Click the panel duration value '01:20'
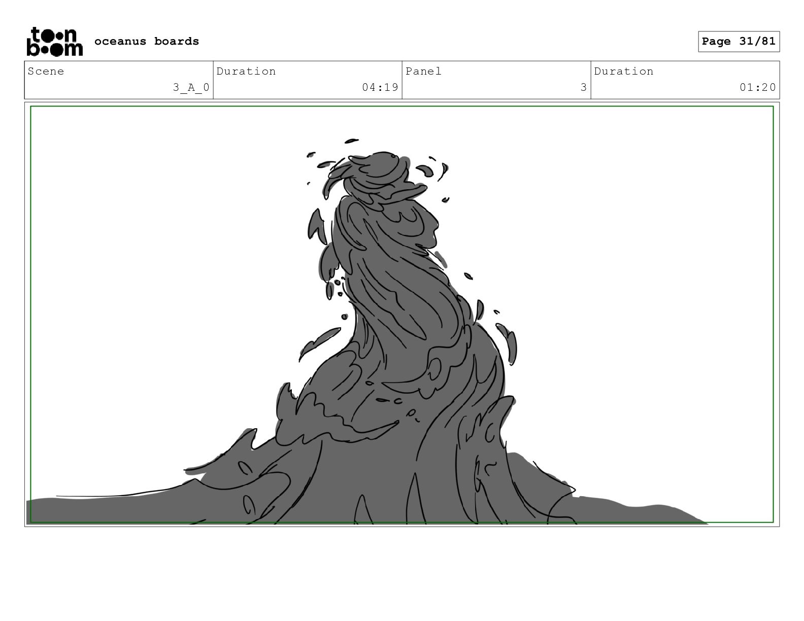 [x=758, y=87]
